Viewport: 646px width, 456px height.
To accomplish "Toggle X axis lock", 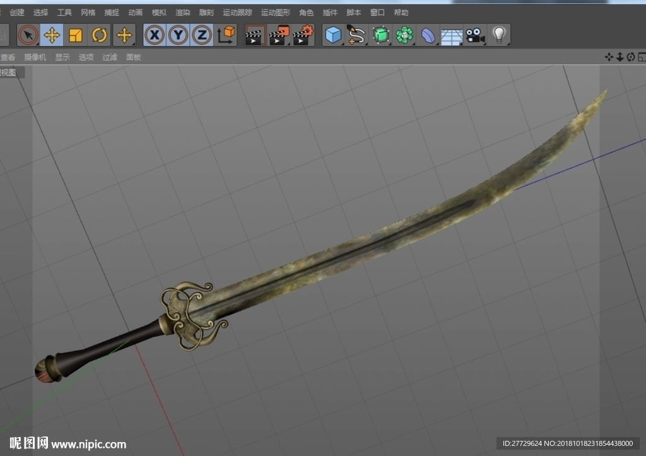I will [x=155, y=35].
